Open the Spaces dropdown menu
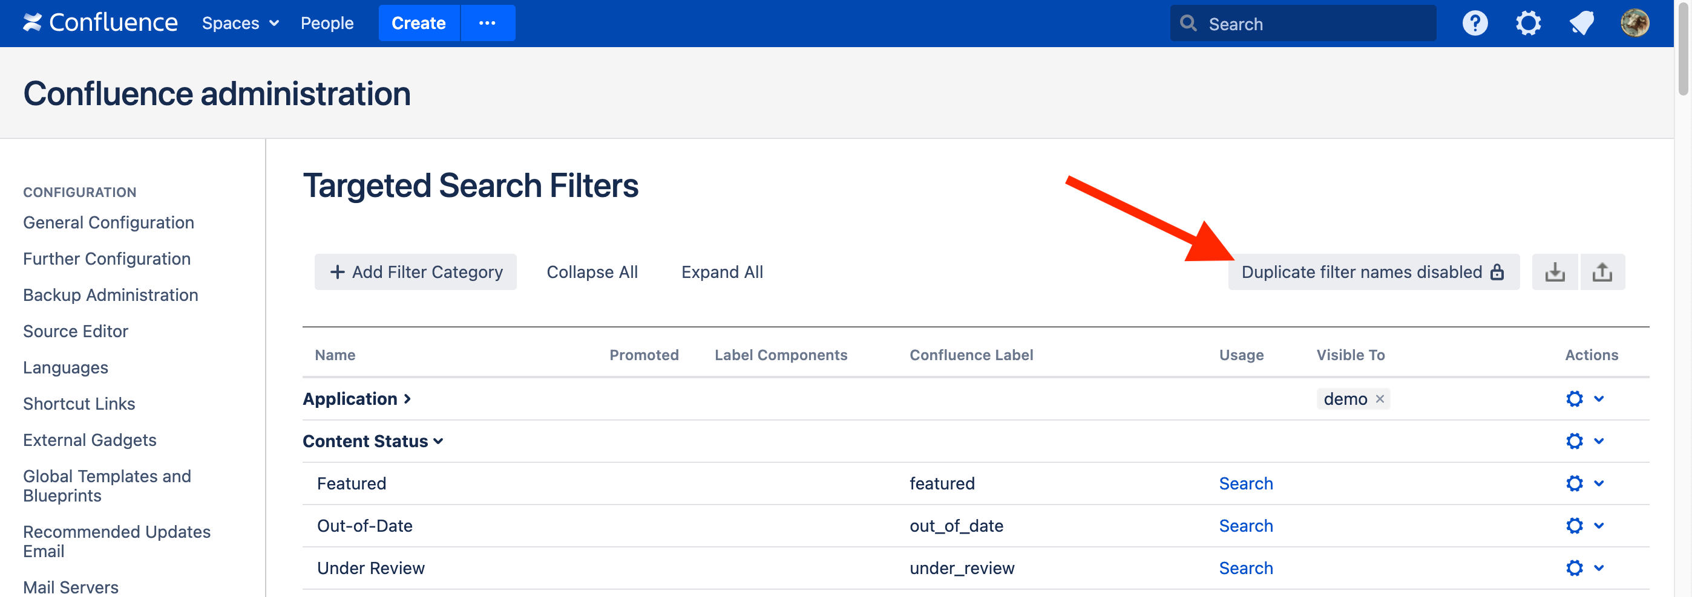Image resolution: width=1692 pixels, height=597 pixels. [x=240, y=24]
